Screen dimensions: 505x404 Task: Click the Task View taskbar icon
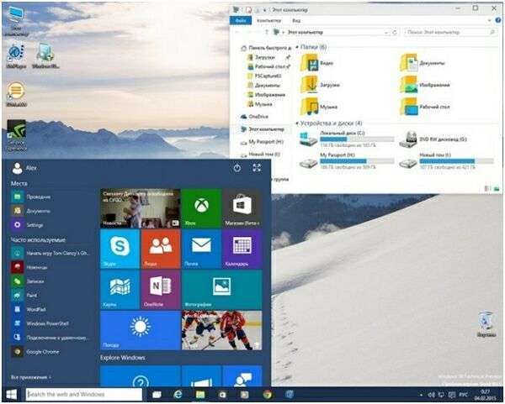tap(157, 395)
